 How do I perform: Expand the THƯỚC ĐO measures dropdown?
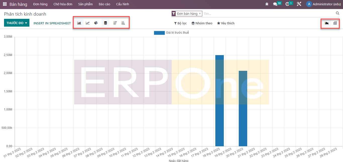[17, 23]
